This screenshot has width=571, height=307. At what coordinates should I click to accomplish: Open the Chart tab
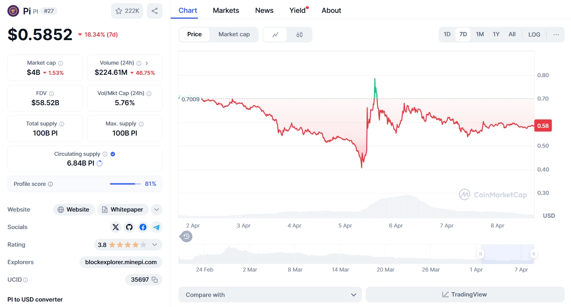pyautogui.click(x=188, y=11)
